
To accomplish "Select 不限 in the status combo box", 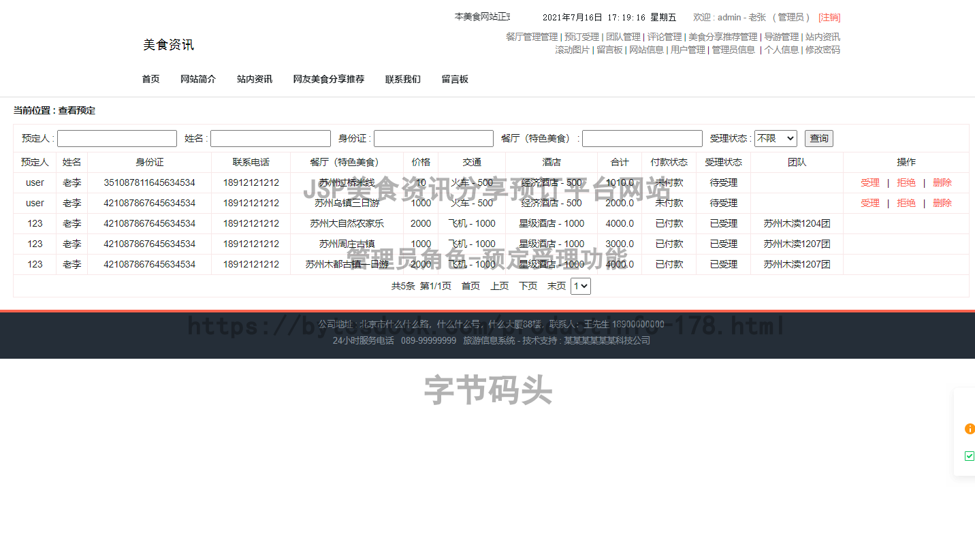I will [776, 138].
